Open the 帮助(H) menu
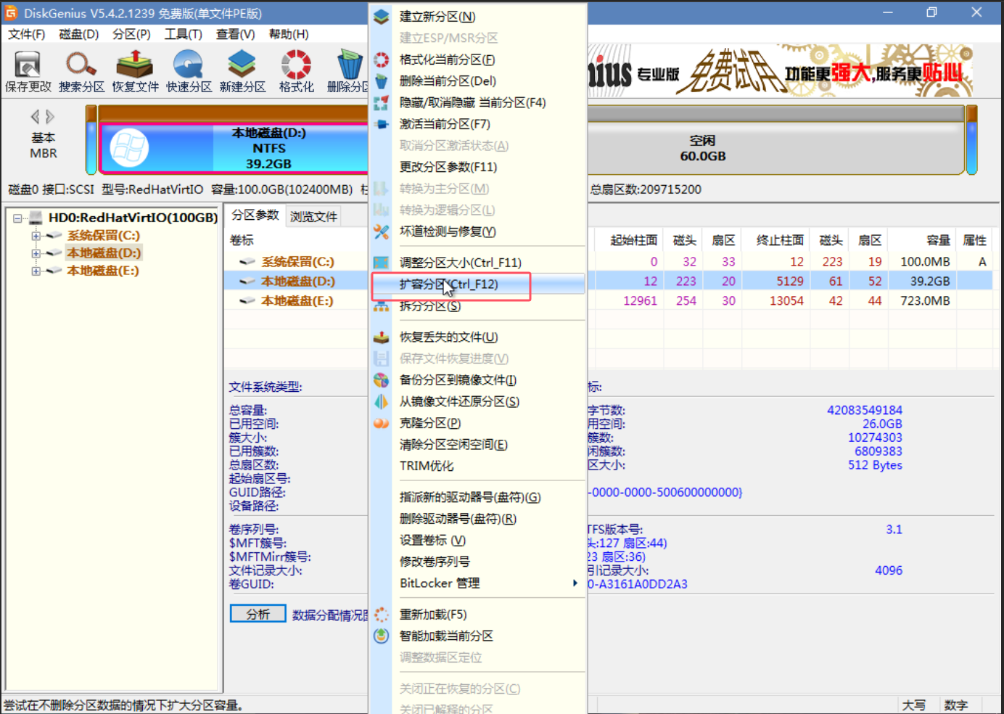 pyautogui.click(x=289, y=34)
